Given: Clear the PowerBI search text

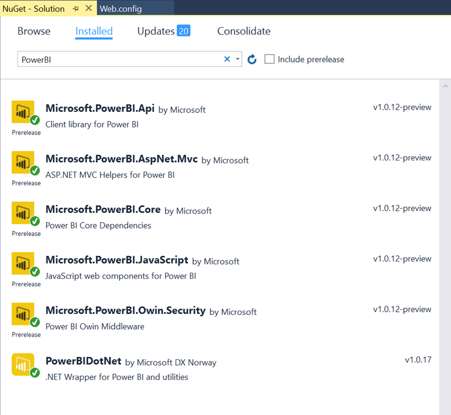Looking at the screenshot, I should click(227, 59).
